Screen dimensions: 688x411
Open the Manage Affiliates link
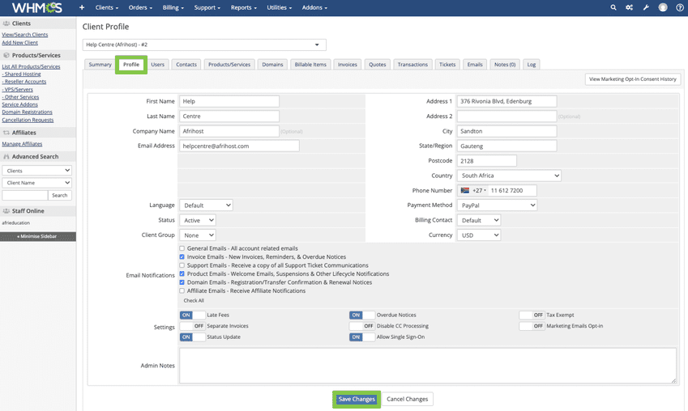[x=22, y=144]
